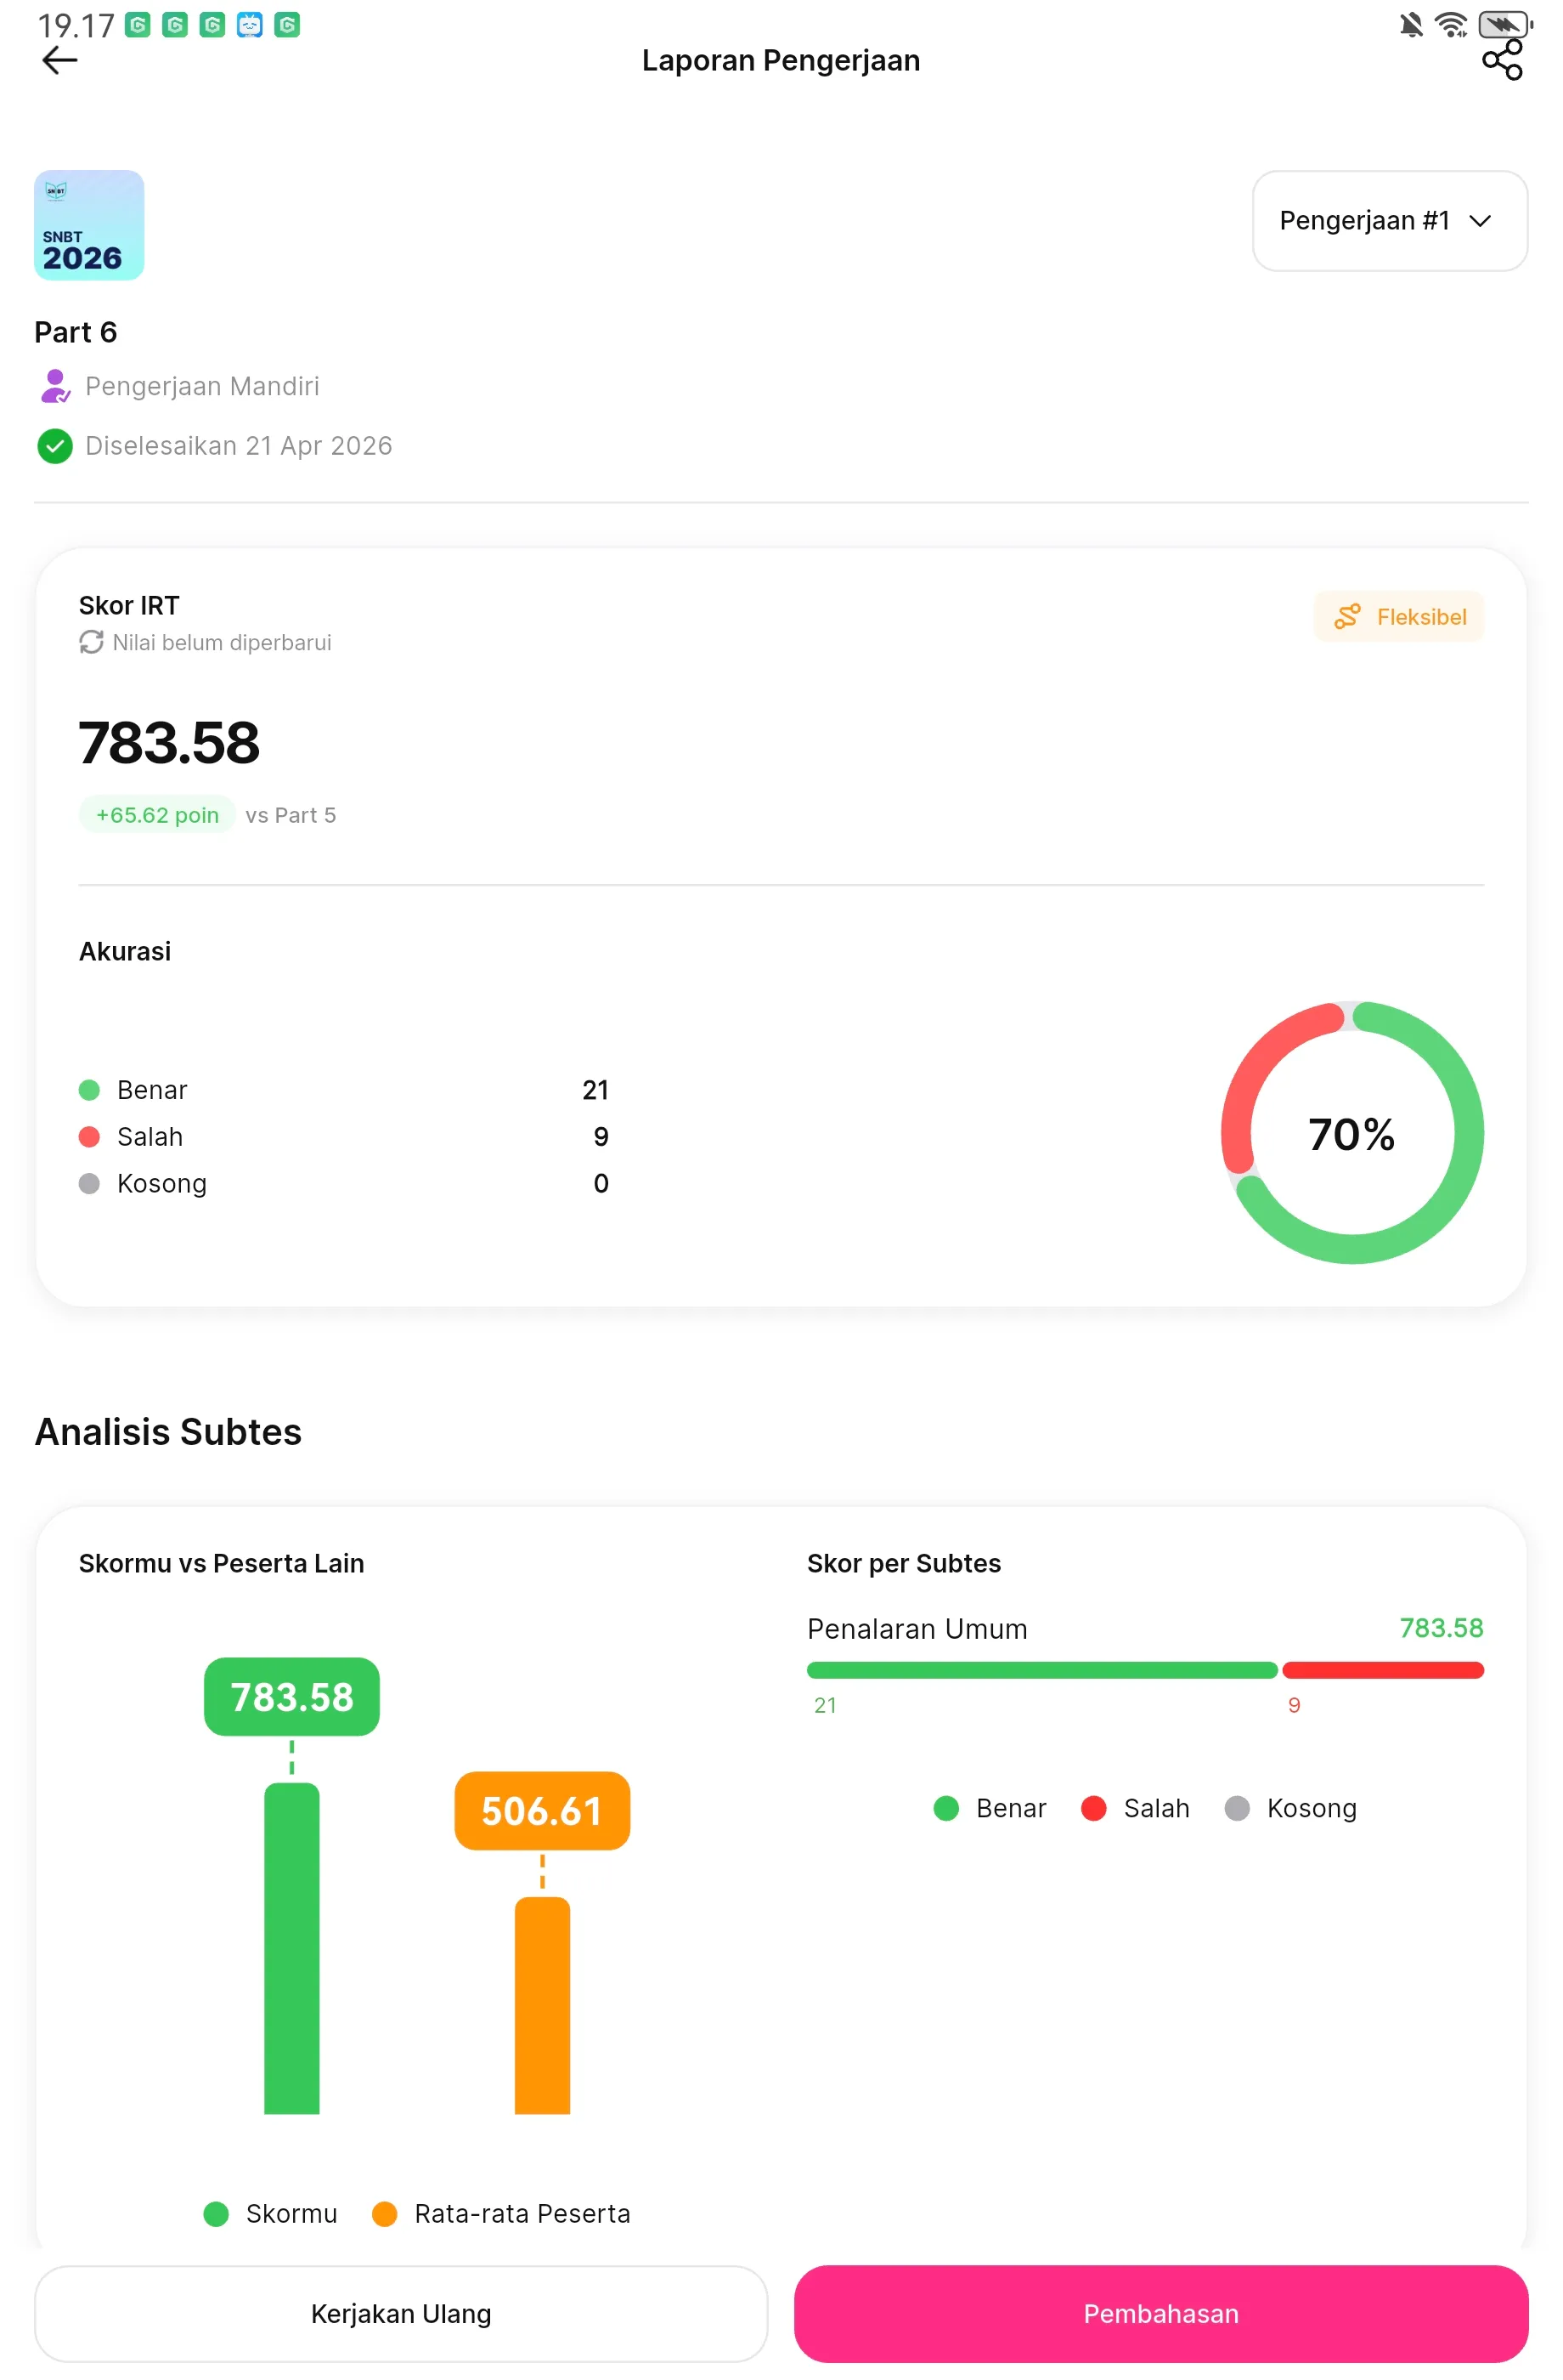Screen dimensions: 1563x2380
Task: Tap the share icon
Action: tap(1501, 60)
